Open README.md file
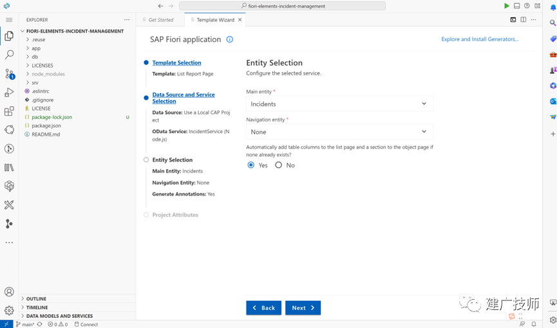557x328 pixels. (x=46, y=134)
